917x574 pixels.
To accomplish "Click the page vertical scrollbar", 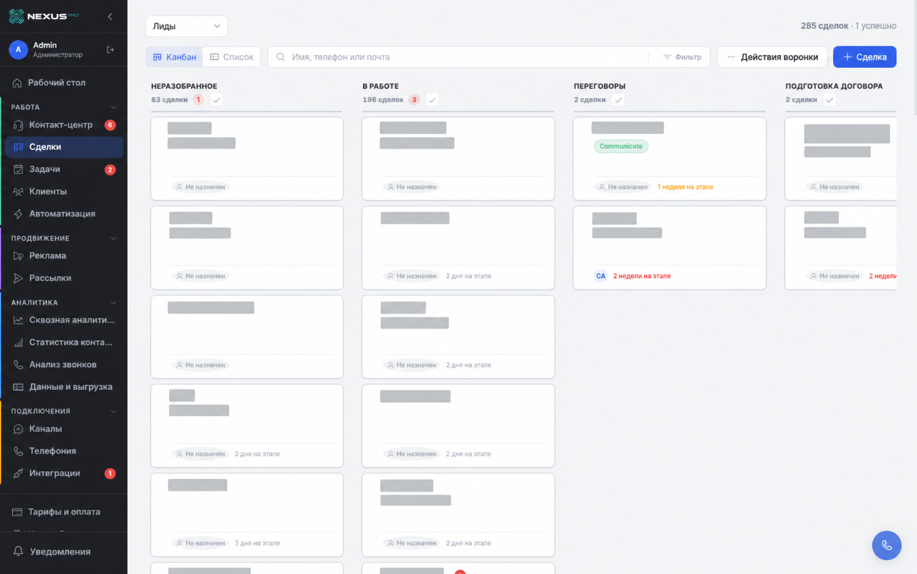I will pos(914,58).
